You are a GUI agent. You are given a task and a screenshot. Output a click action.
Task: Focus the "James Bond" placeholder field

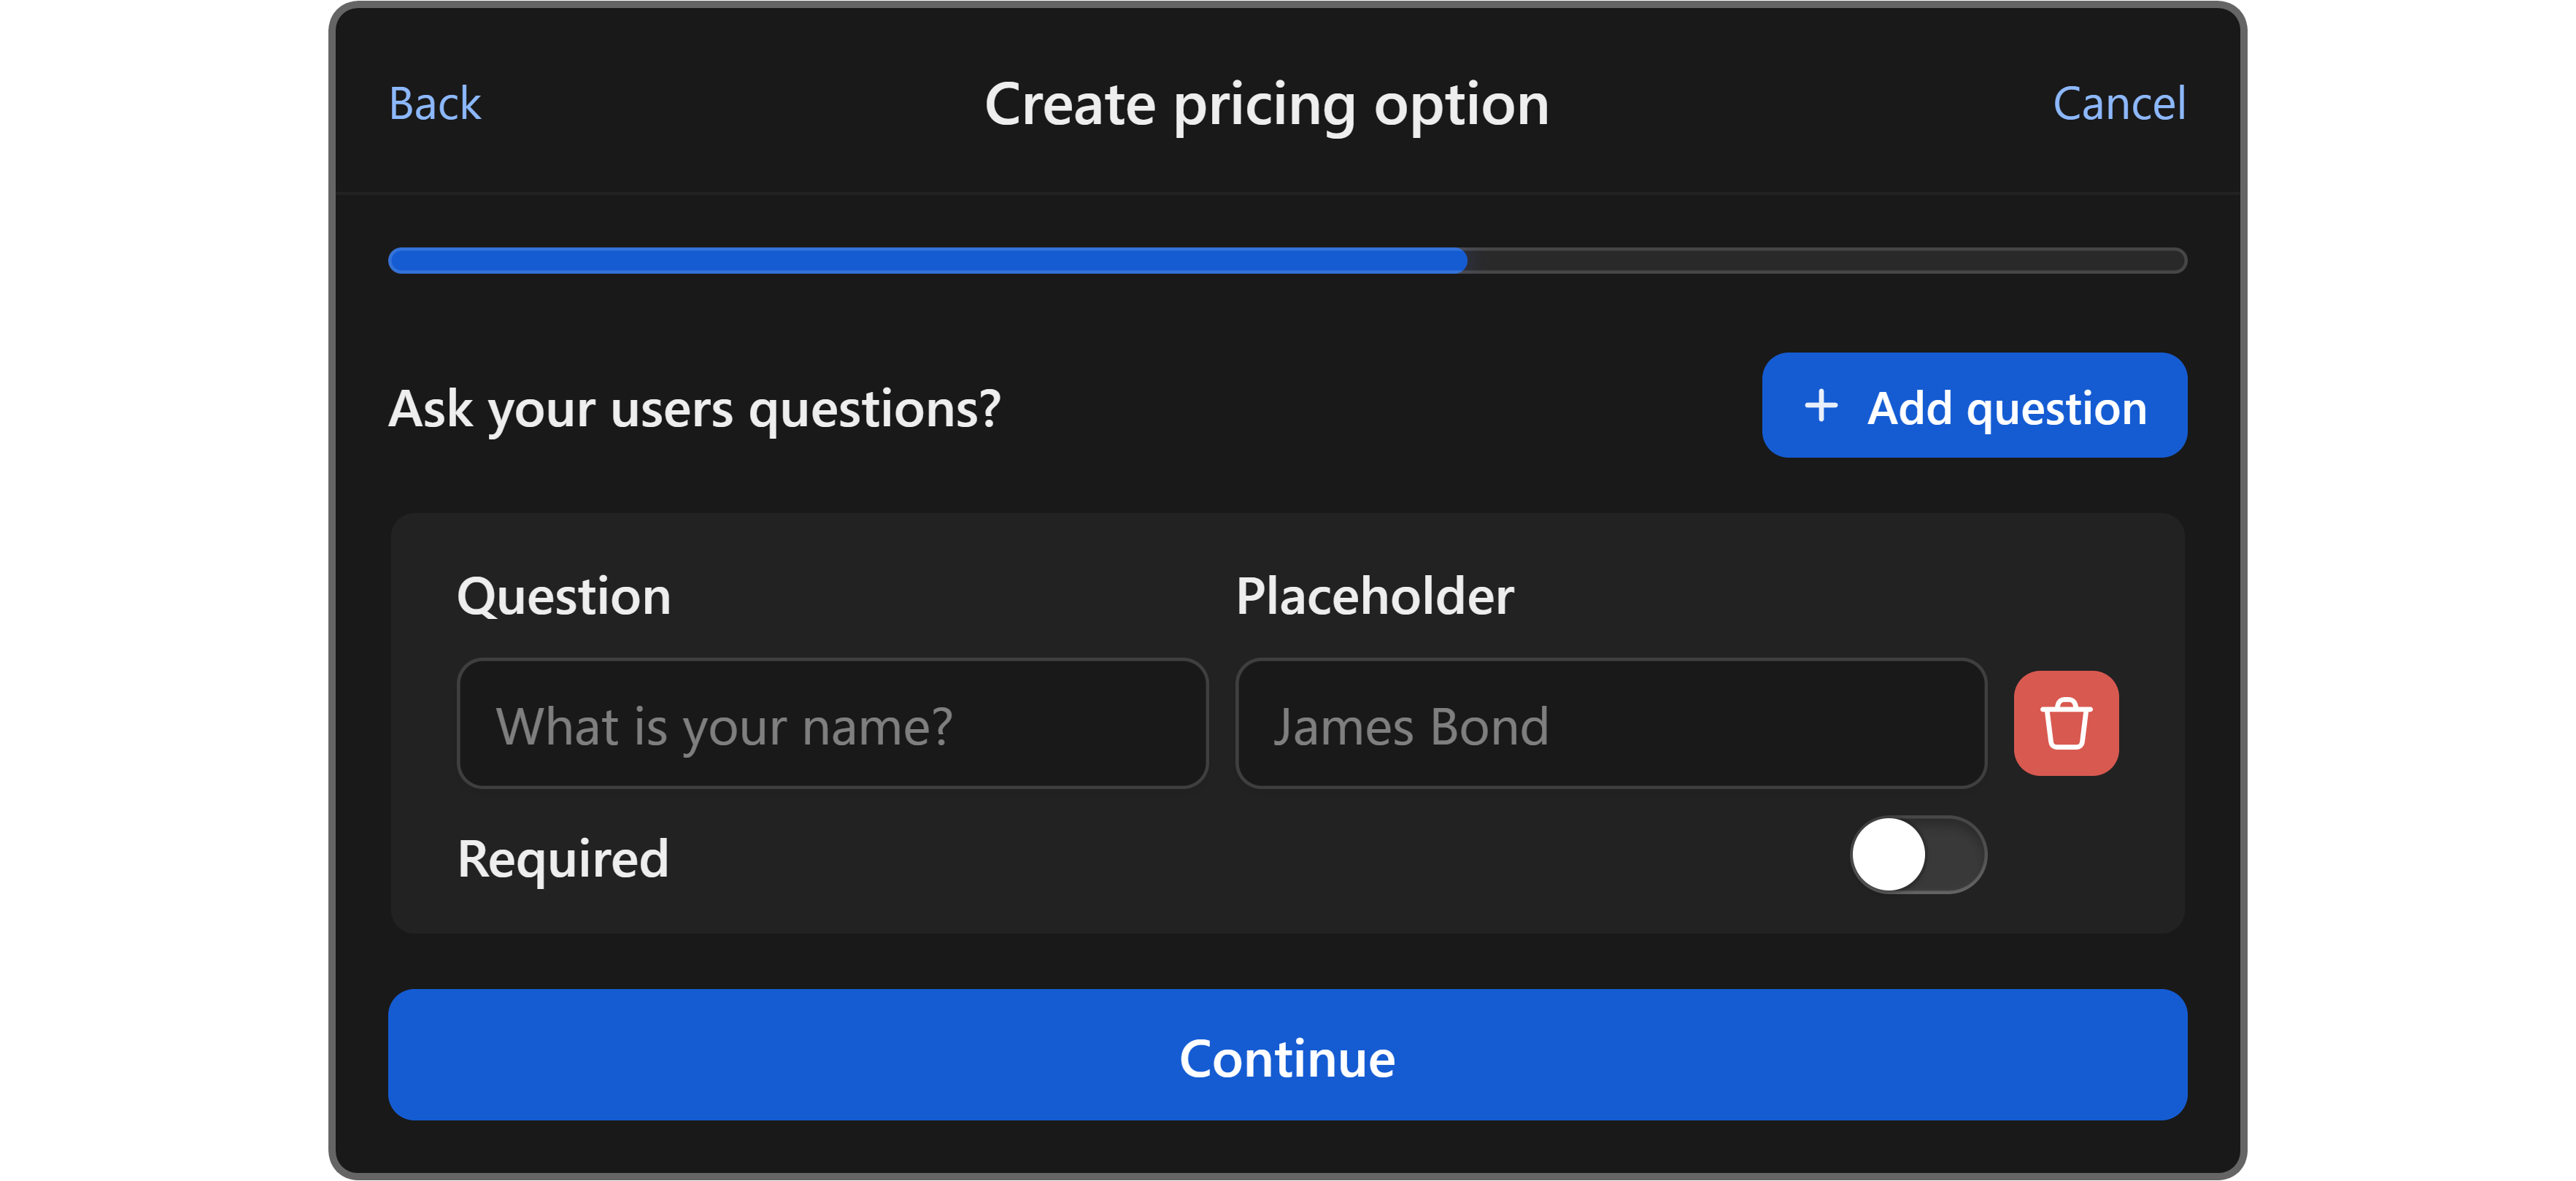1610,724
